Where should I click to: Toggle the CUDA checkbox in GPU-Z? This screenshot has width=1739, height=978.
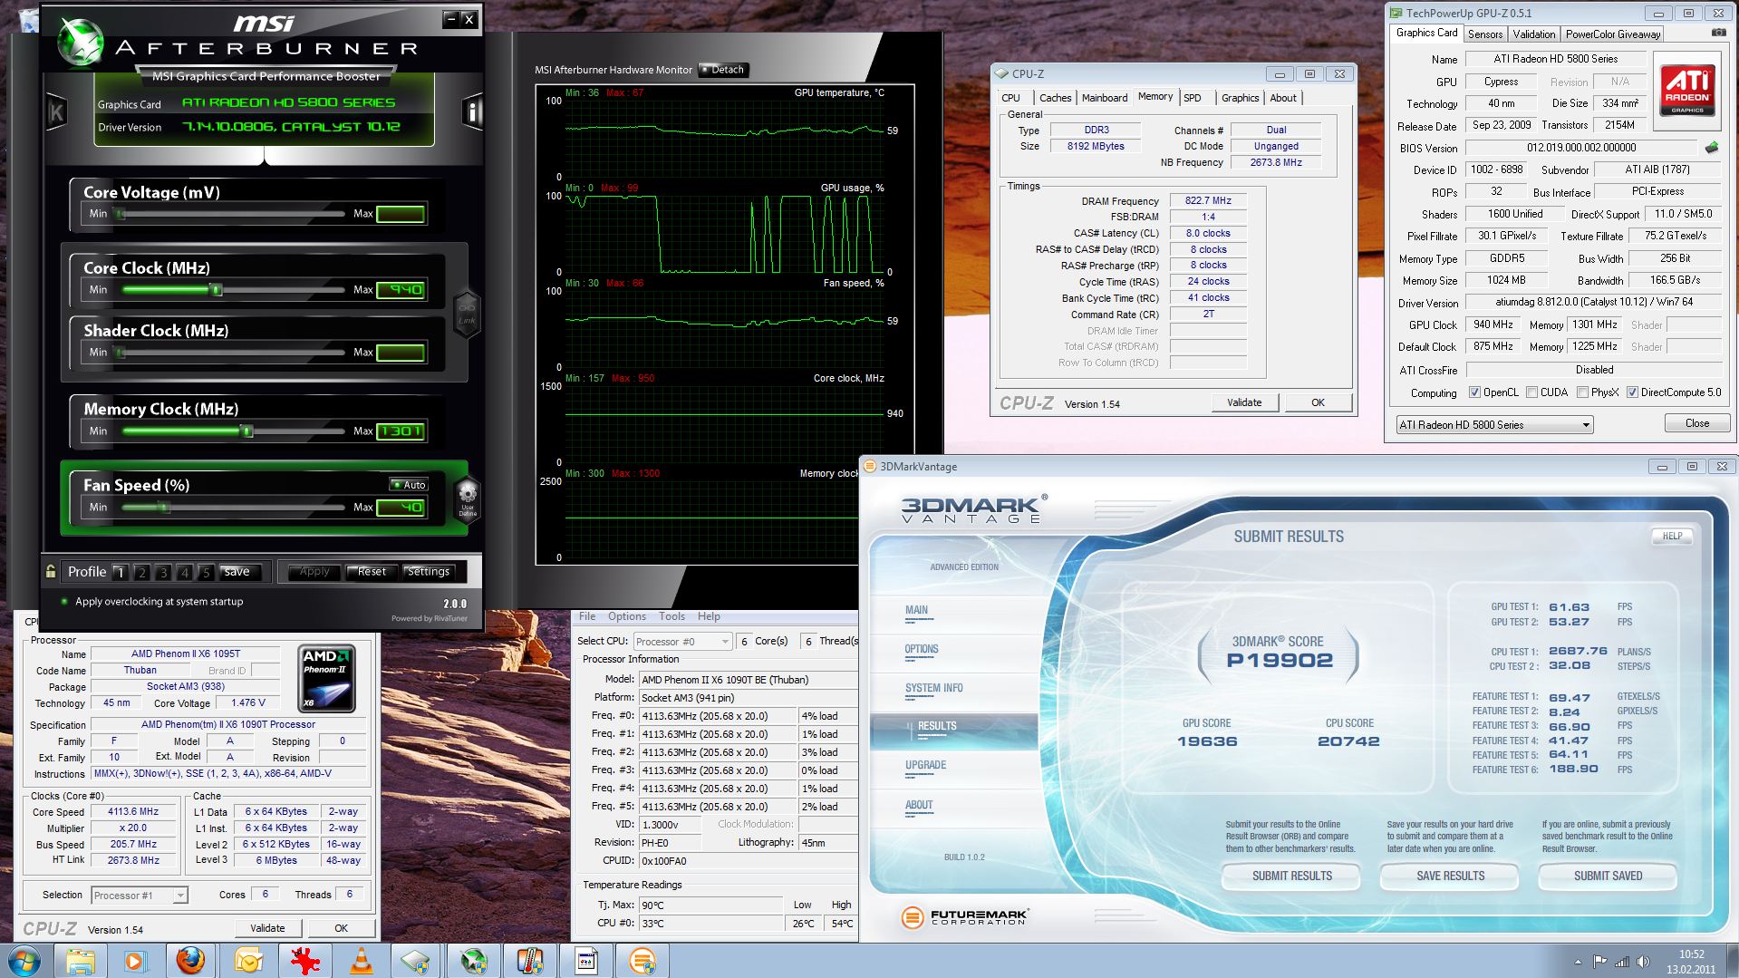click(x=1531, y=392)
